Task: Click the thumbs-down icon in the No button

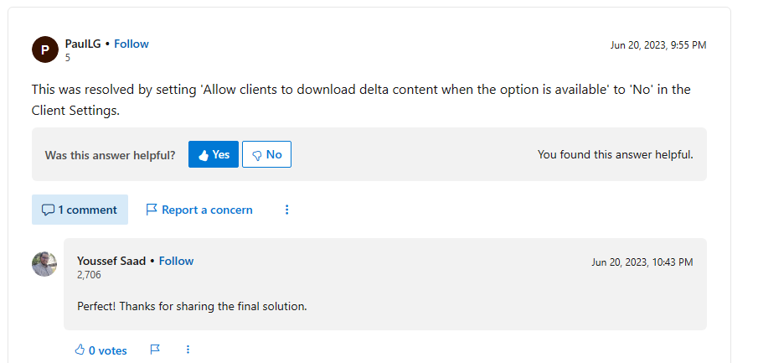Action: click(x=258, y=155)
